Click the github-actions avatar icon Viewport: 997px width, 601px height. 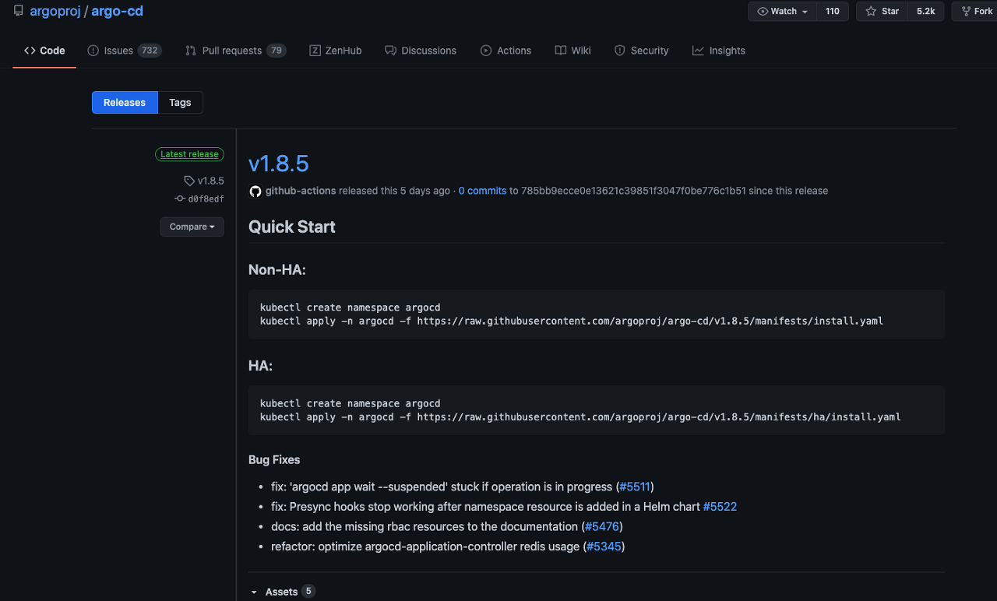(255, 191)
